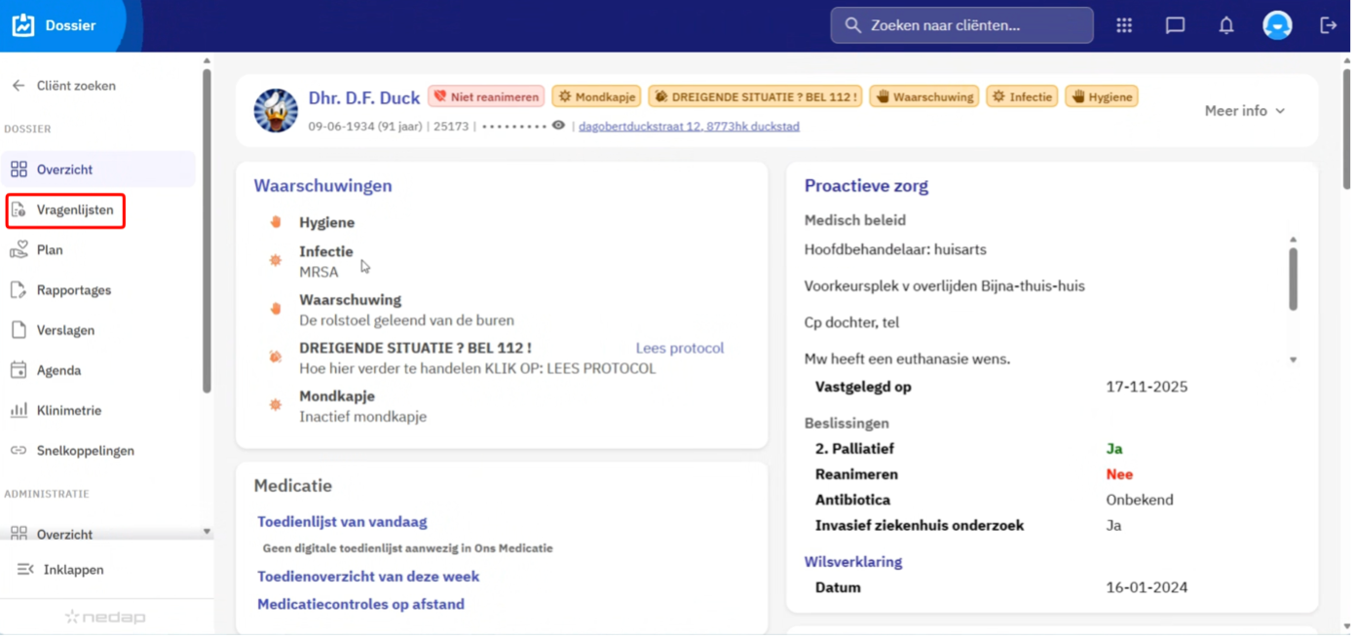Click the Infectie virus icon in Waarschuwingen

(x=276, y=260)
